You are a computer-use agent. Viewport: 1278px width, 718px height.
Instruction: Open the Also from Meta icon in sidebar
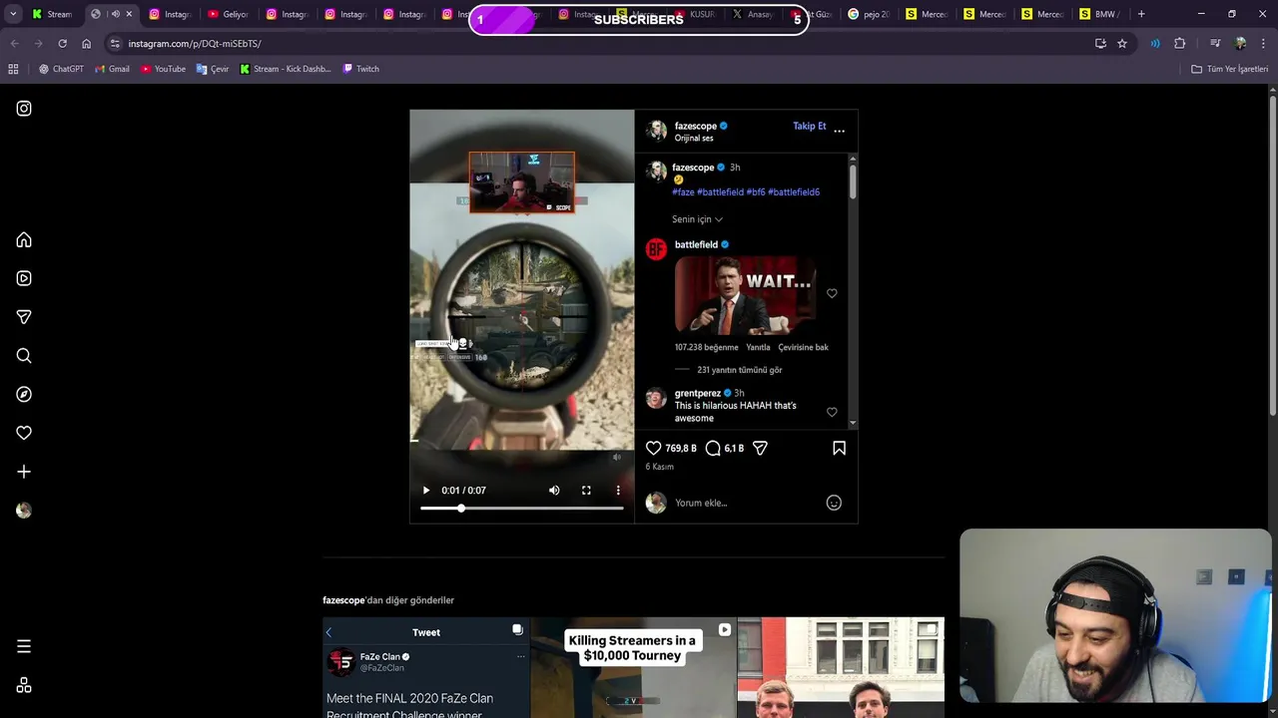[24, 685]
